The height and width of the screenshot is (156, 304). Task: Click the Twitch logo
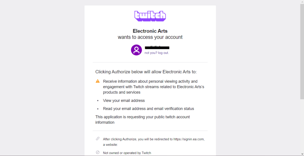(x=150, y=16)
